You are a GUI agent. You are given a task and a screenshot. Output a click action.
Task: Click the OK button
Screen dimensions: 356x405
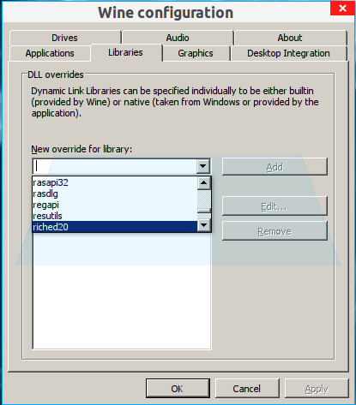coord(178,389)
